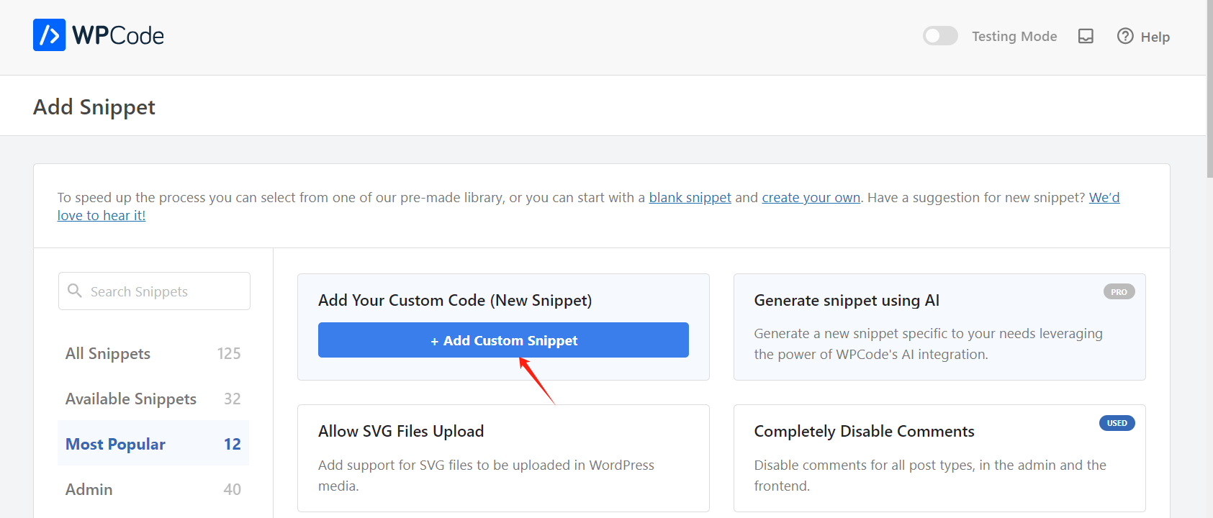Click the search magnifier icon
The height and width of the screenshot is (518, 1213).
coord(74,291)
